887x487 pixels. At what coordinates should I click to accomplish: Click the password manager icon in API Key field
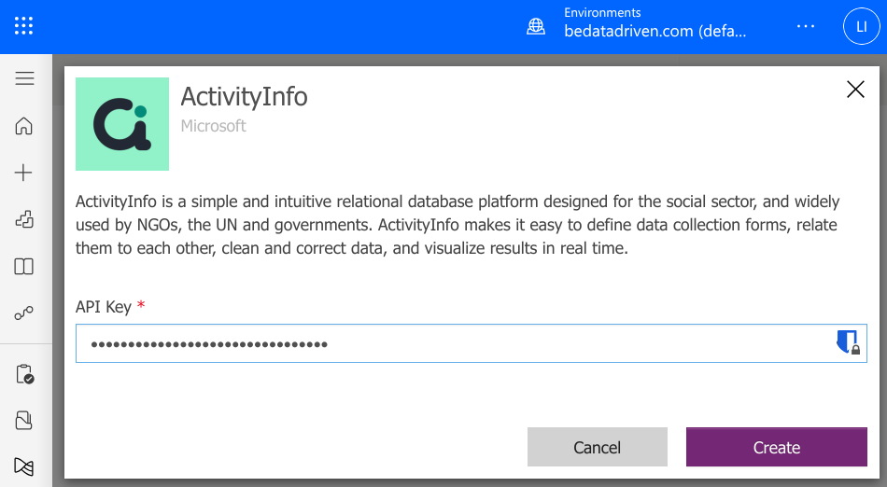[848, 342]
